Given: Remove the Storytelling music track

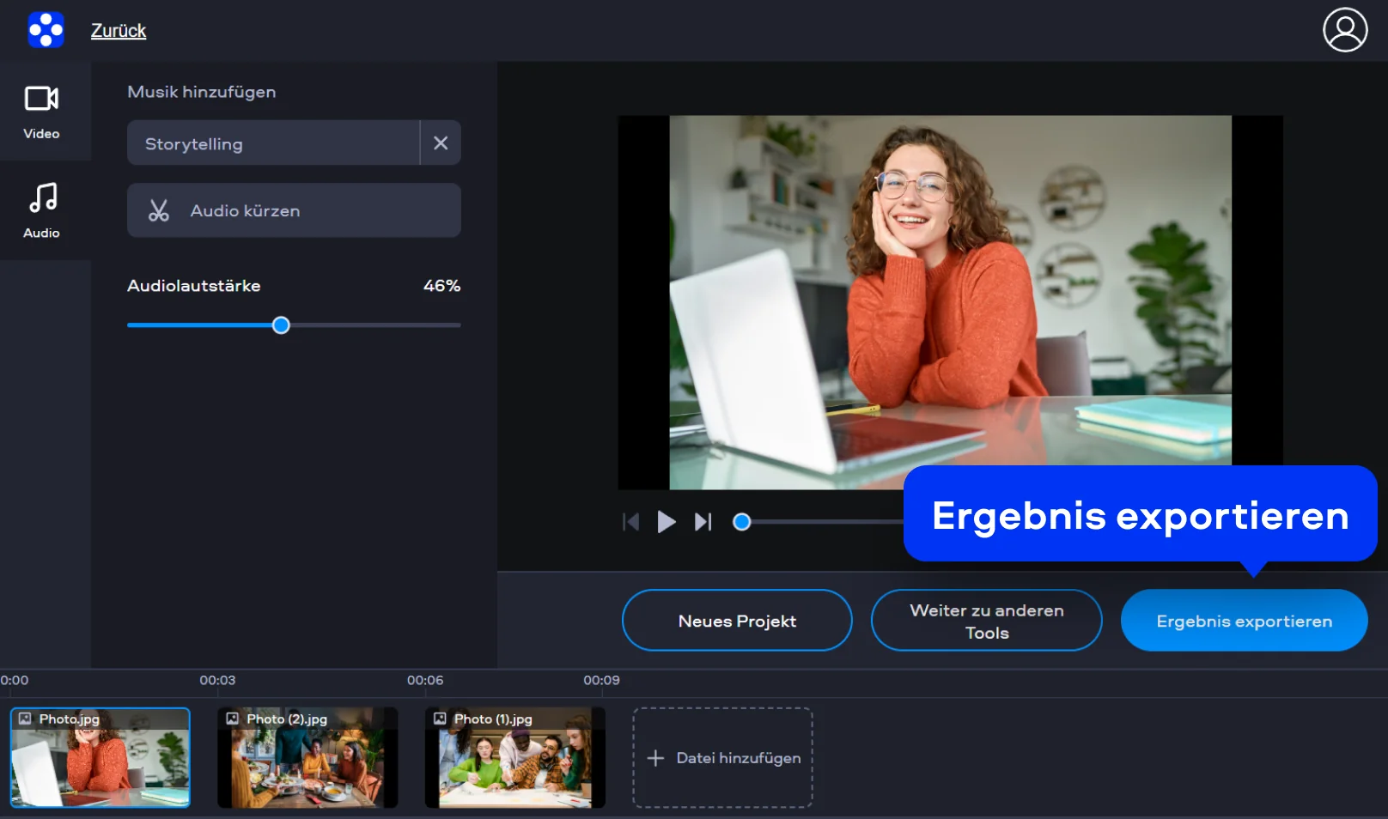Looking at the screenshot, I should (x=441, y=143).
